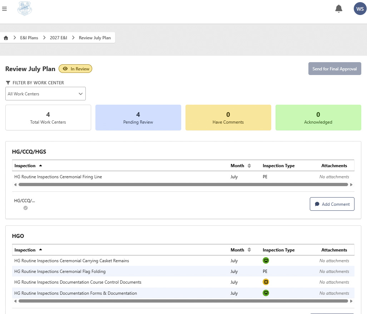Click HG/CCQ/HGS Inspection Type column header
This screenshot has height=314, width=367.
coord(278,166)
